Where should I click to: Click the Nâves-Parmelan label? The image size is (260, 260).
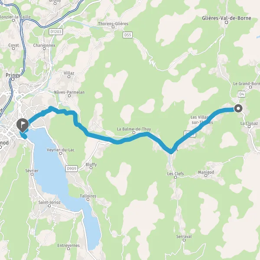[69, 92]
